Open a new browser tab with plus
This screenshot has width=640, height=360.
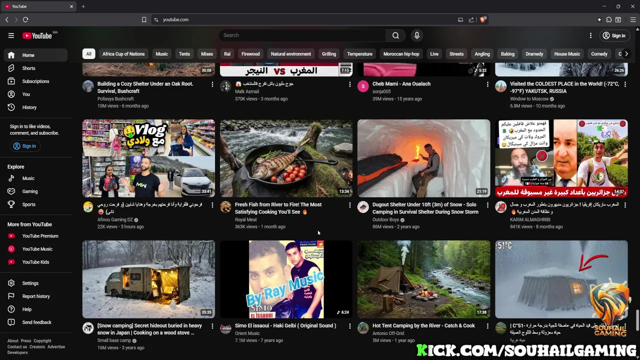(x=83, y=6)
